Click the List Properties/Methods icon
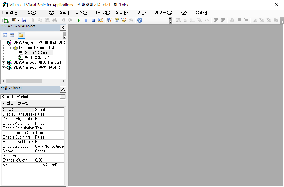 178,20
